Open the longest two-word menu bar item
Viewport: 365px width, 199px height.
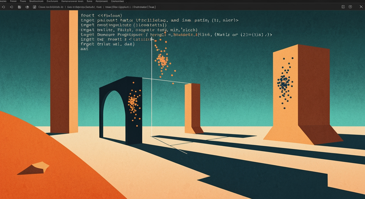(72, 1)
